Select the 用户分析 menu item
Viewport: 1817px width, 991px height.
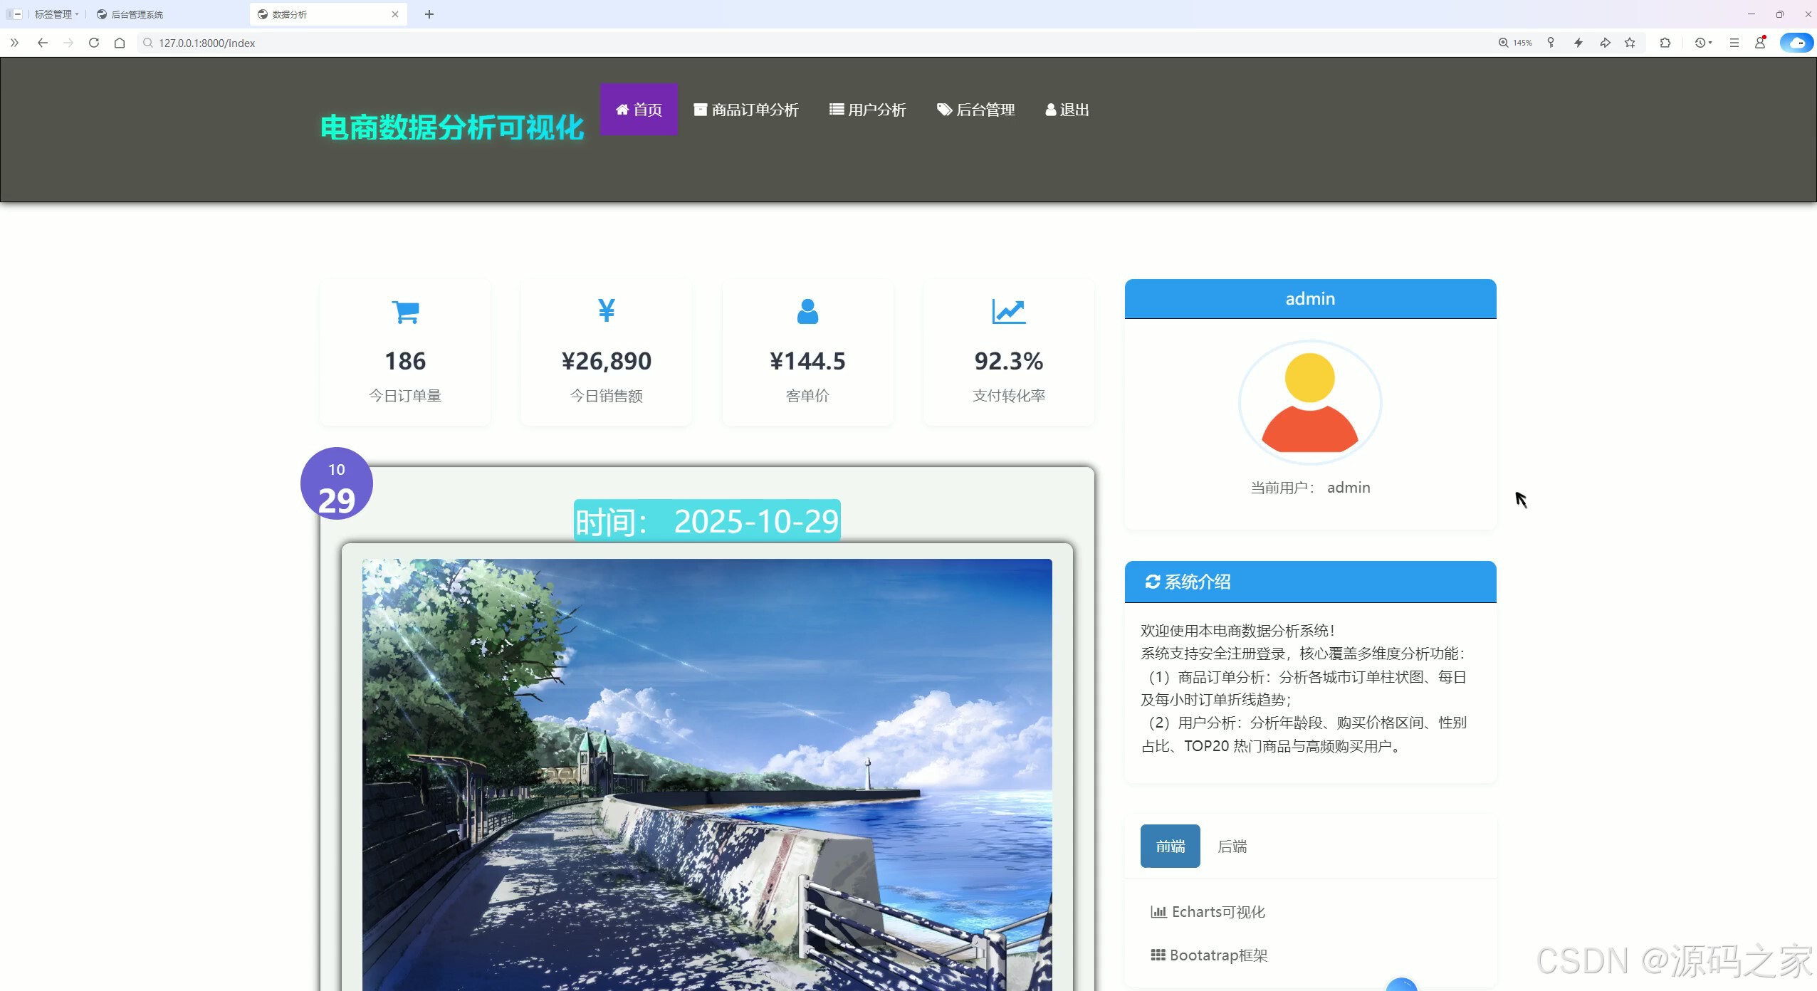(868, 109)
